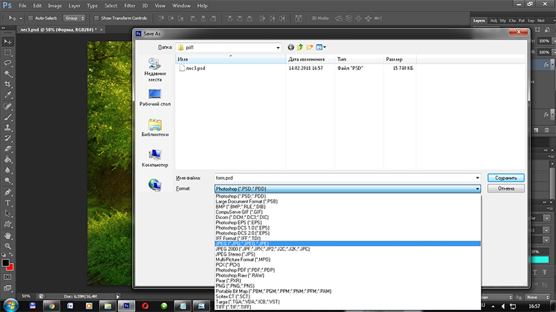The height and width of the screenshot is (312, 556).
Task: Enable the Auto-Select checkbox
Action: point(31,18)
